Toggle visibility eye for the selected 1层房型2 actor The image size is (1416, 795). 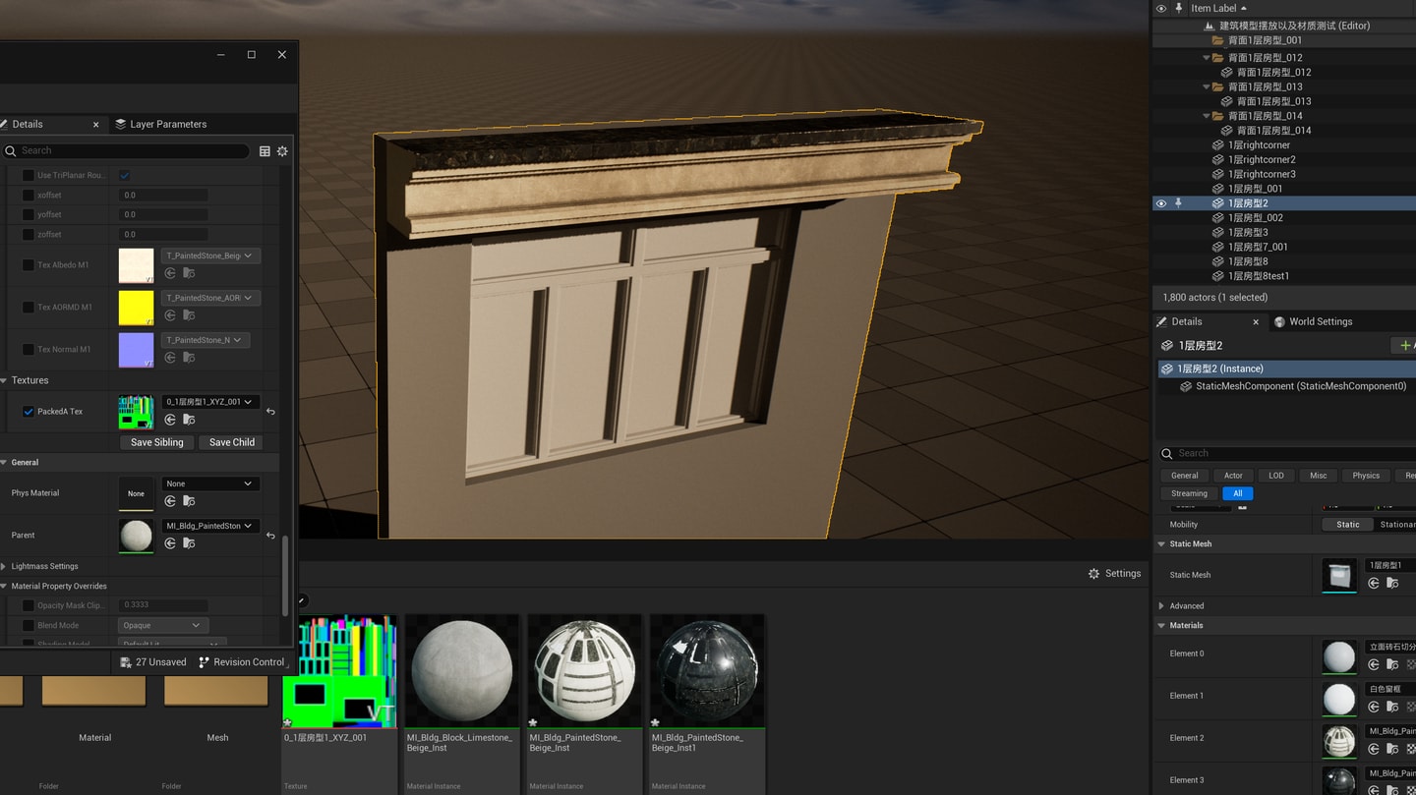point(1160,203)
